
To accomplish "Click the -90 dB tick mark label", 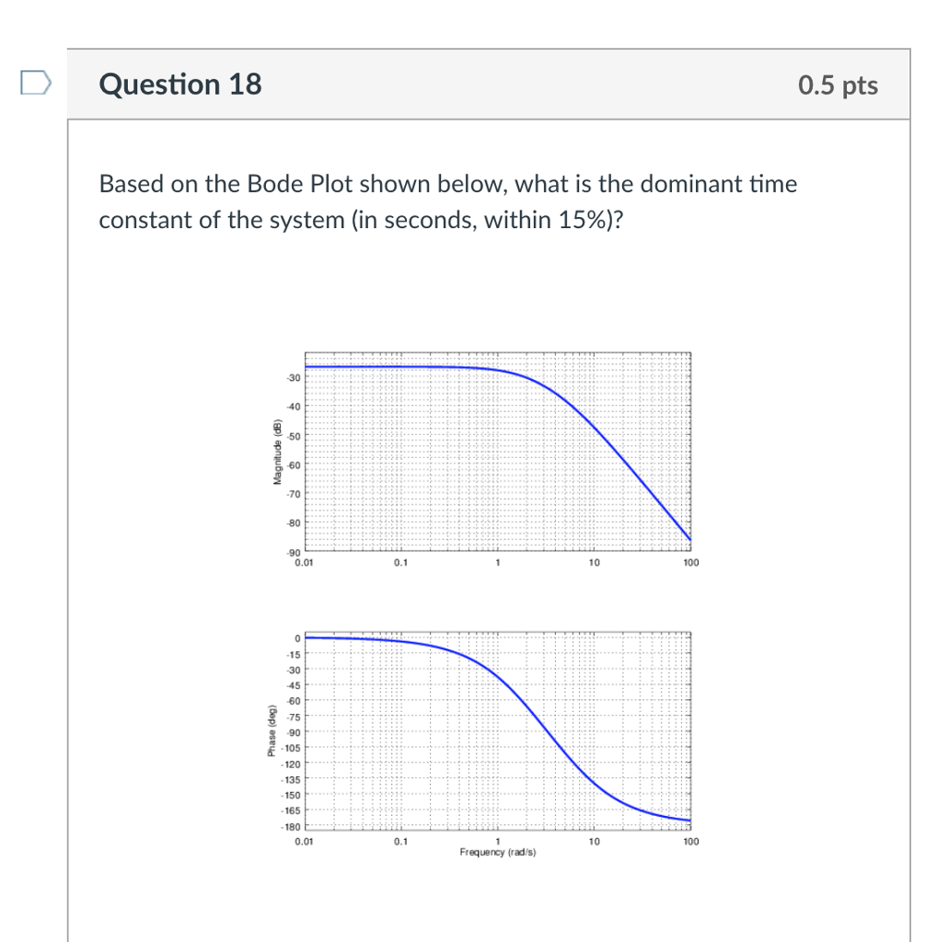I will (x=293, y=554).
